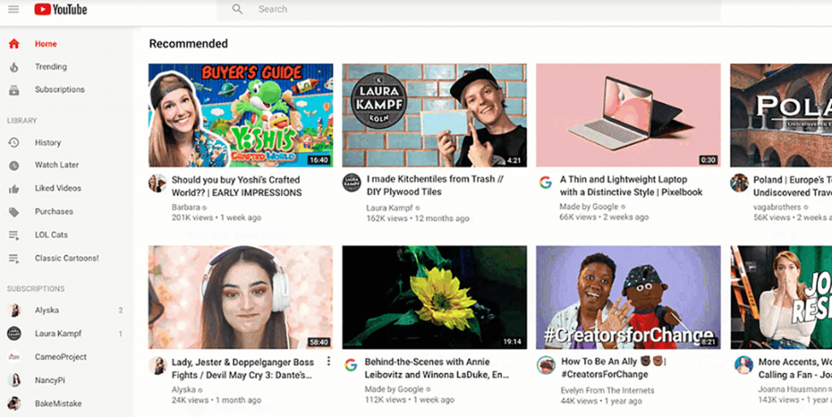Open Alyska channel name under Devil May Cry

[183, 389]
